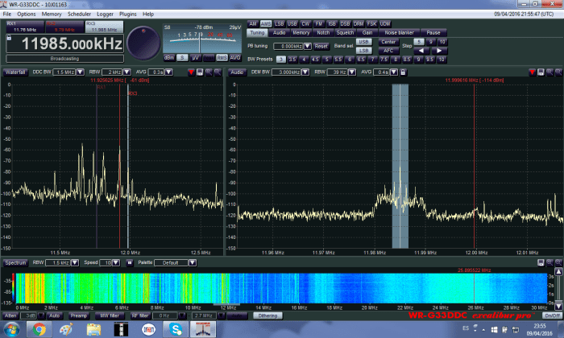Open Google Chrome from the taskbar

[x=39, y=330]
